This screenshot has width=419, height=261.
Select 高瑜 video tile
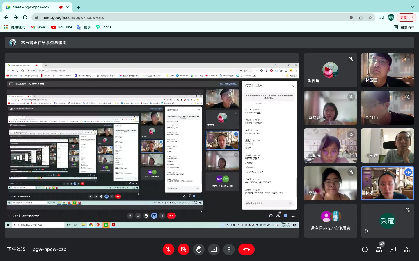[331, 183]
